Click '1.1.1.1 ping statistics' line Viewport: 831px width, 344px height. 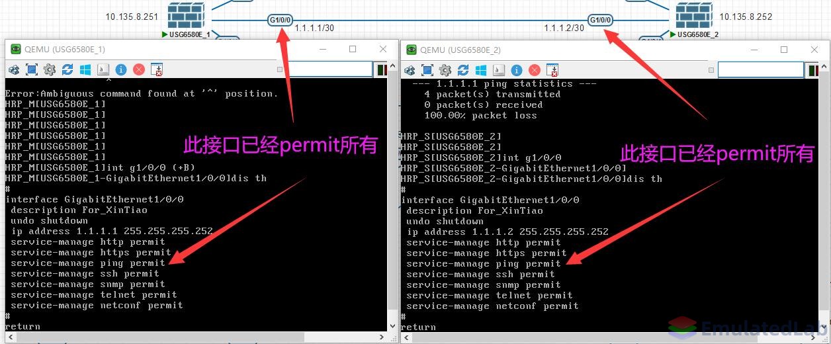pos(505,83)
